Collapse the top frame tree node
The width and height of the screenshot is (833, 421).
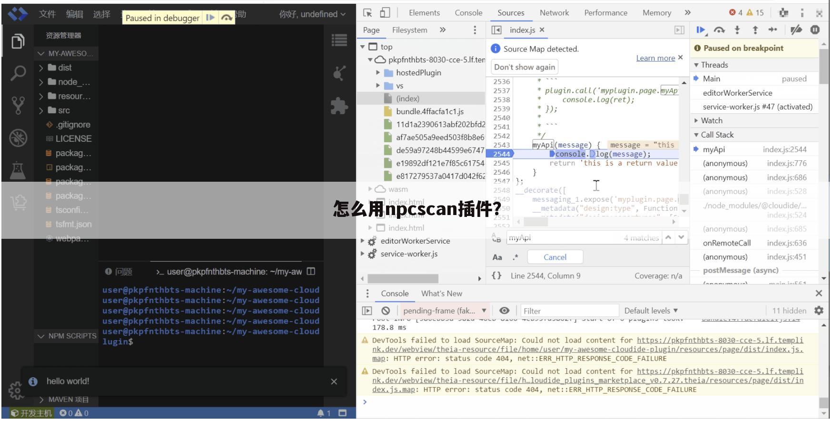[x=363, y=47]
